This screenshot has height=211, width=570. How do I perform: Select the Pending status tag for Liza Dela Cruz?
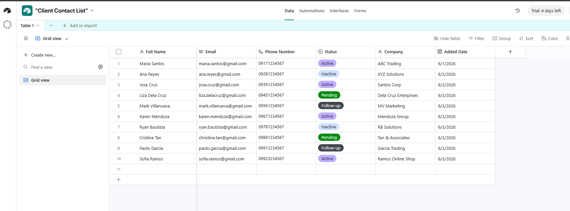pos(329,95)
